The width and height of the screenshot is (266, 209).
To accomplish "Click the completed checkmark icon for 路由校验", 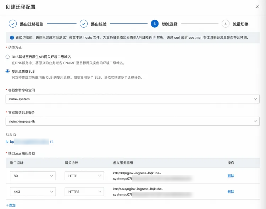I will coord(84,24).
